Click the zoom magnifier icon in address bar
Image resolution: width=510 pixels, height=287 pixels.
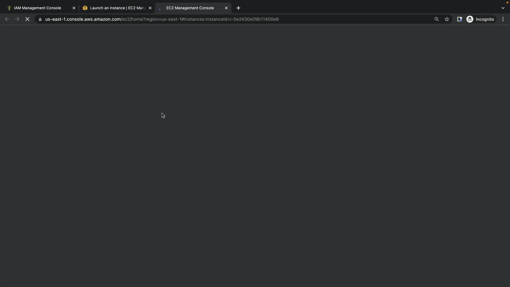click(x=436, y=19)
